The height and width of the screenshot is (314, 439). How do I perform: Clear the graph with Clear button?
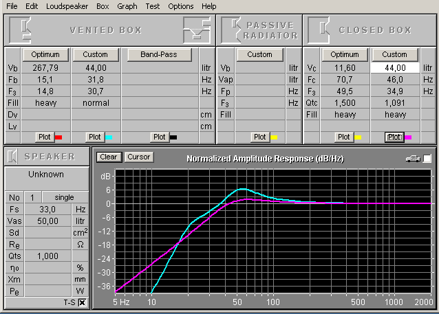click(x=109, y=157)
